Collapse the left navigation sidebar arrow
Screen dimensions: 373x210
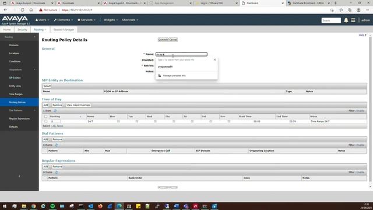19,176
